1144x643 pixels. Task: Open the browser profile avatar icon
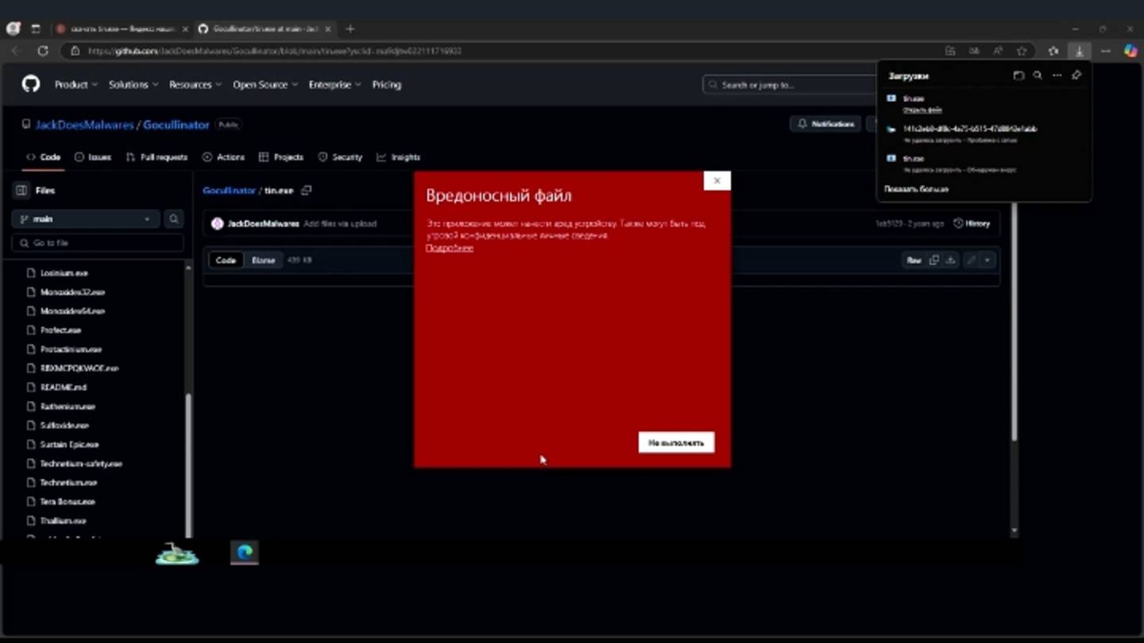pyautogui.click(x=14, y=29)
